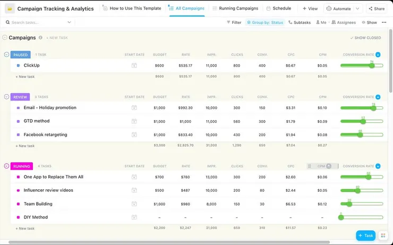Click status square of DIY Method task
393x245 pixels.
coord(18,217)
